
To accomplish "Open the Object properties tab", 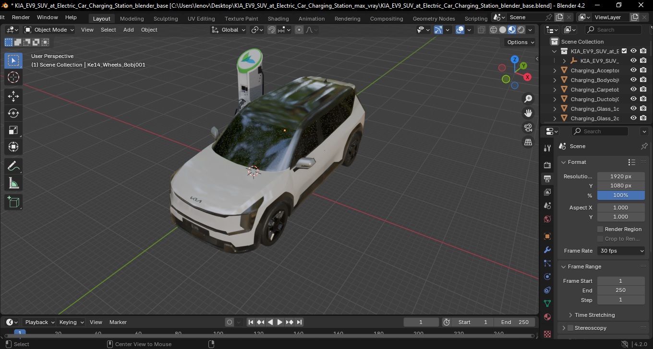I will click(x=547, y=236).
